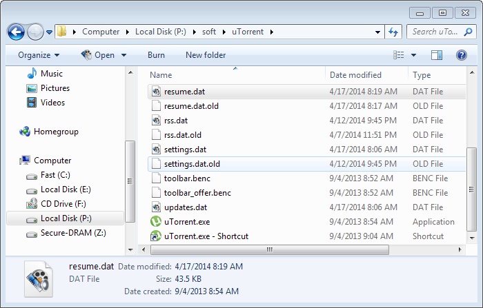The width and height of the screenshot is (483, 308).
Task: Click horizontal scrollbar right arrow
Action: pos(460,249)
